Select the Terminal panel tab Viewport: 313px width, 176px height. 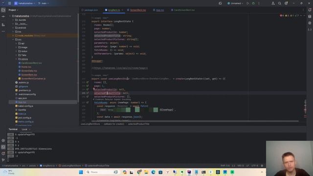[13, 129]
